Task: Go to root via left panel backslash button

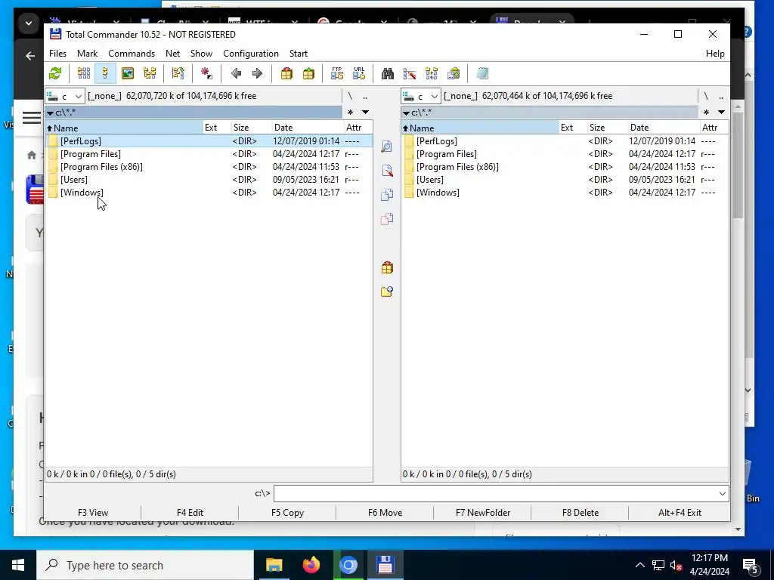Action: point(350,96)
